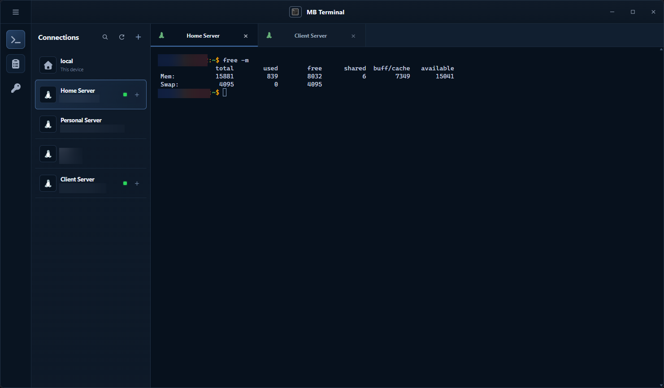Open the keys sidebar icon

click(x=16, y=88)
